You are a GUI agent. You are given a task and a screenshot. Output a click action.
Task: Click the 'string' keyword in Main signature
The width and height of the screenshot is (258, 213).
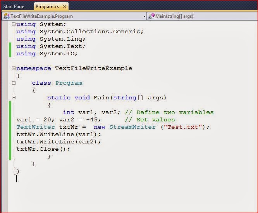tap(125, 98)
